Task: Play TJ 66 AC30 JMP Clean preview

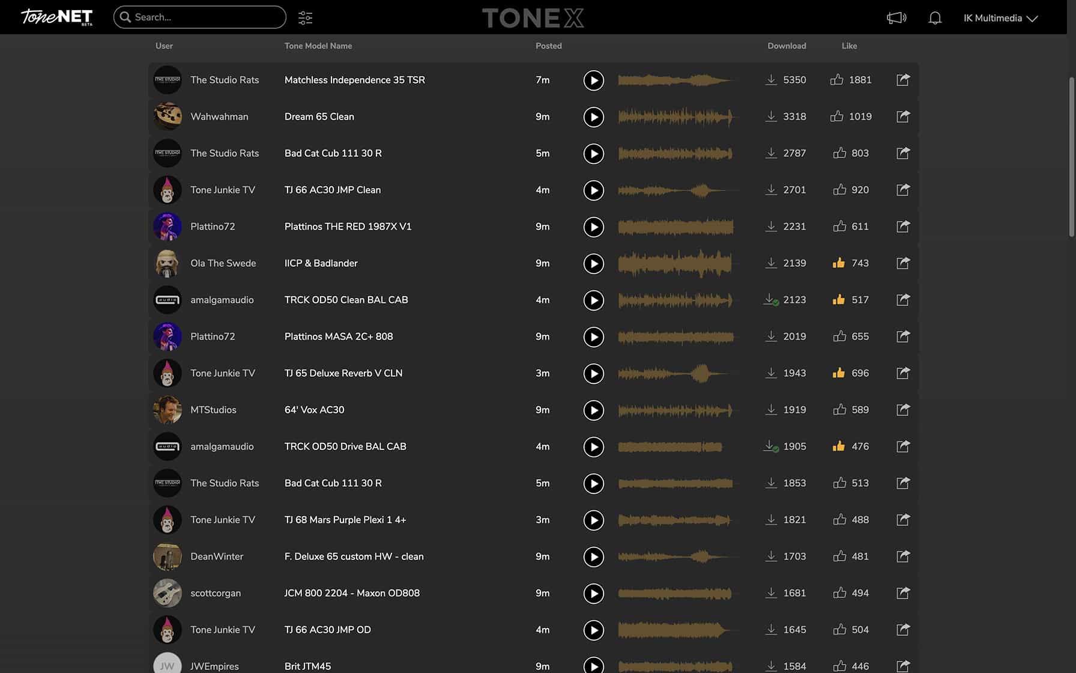Action: point(593,190)
